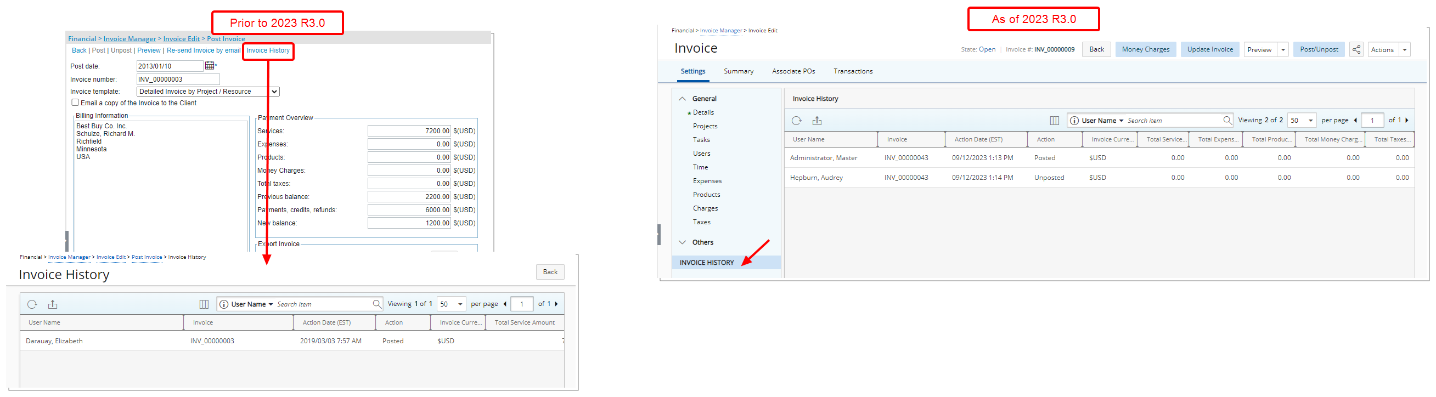
Task: Open the Actions dropdown arrow
Action: click(1405, 49)
